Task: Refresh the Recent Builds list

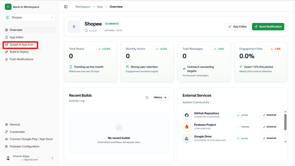Action: pos(147,98)
